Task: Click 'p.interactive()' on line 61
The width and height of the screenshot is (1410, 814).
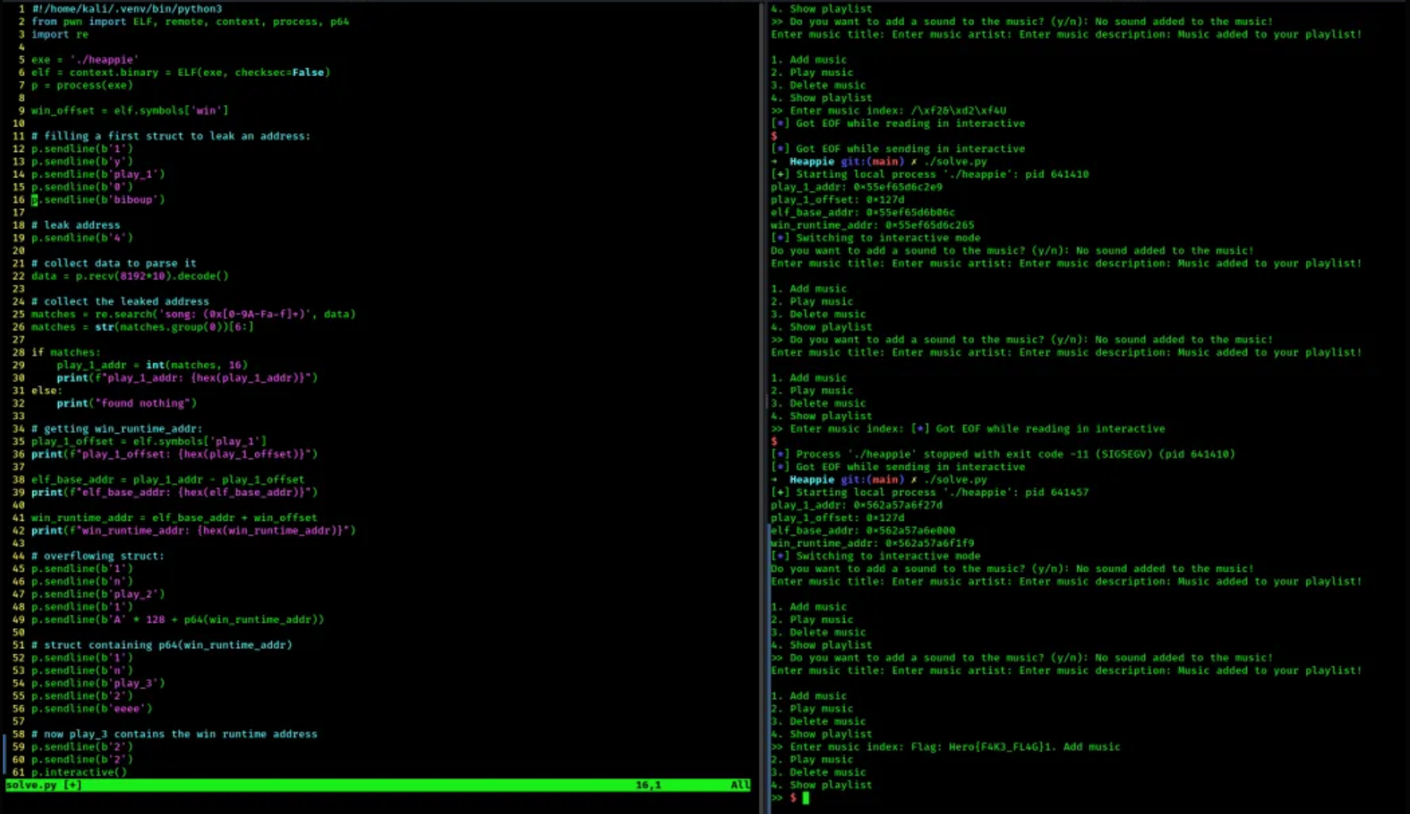Action: pyautogui.click(x=79, y=772)
